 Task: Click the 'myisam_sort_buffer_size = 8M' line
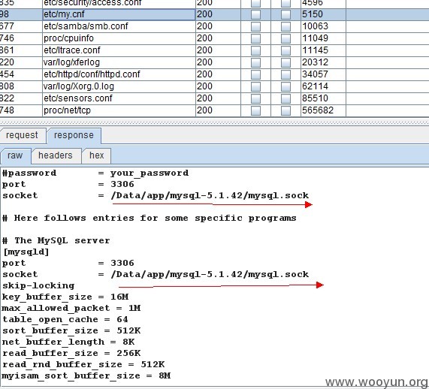pos(86,376)
